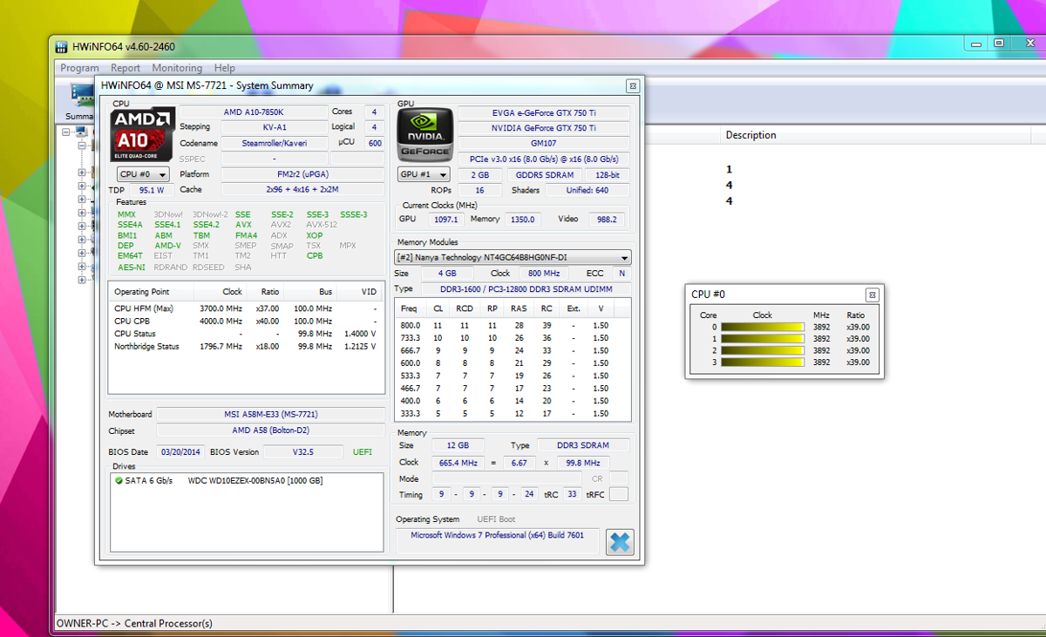The width and height of the screenshot is (1046, 637).
Task: Click the AMD A10 processor logo
Action: [x=144, y=134]
